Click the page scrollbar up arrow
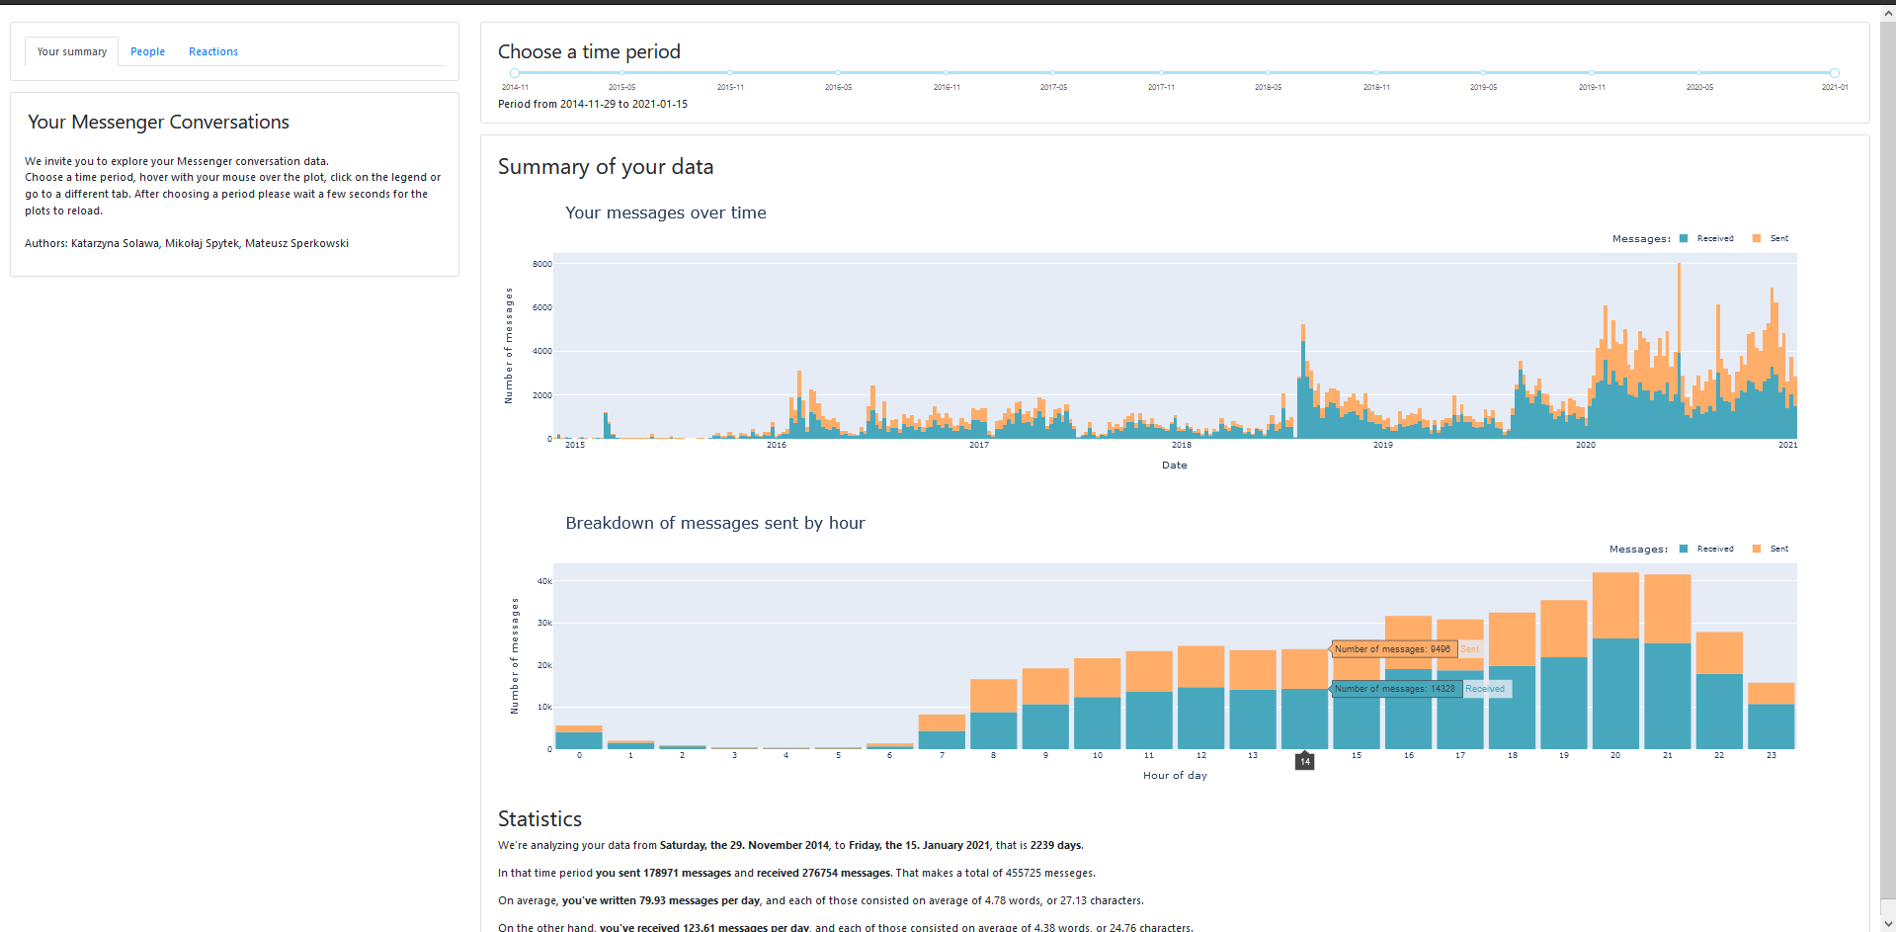Viewport: 1896px width, 932px height. coord(1888,14)
